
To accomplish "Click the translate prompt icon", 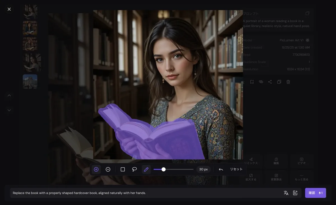I will point(286,193).
